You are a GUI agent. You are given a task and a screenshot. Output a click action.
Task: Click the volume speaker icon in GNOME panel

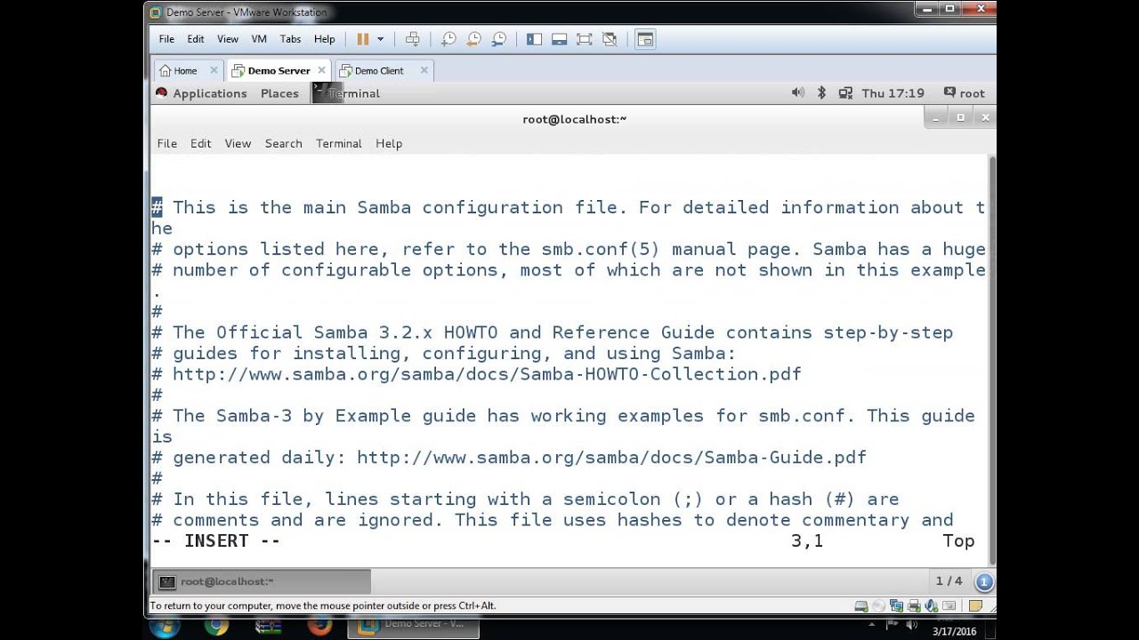click(x=797, y=92)
